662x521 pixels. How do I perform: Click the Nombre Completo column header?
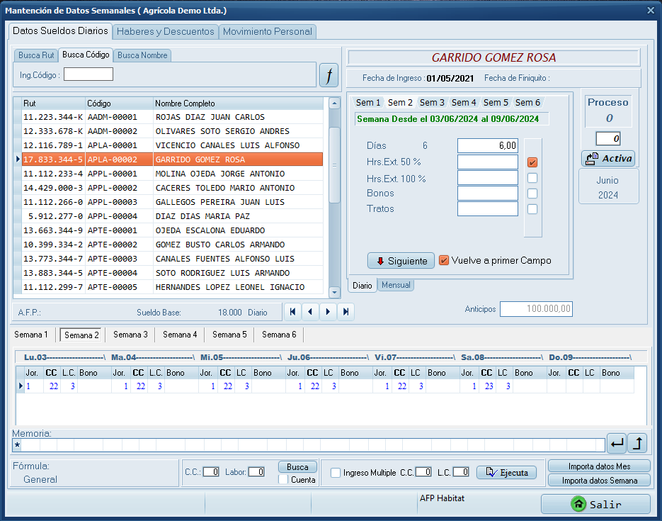(x=238, y=103)
